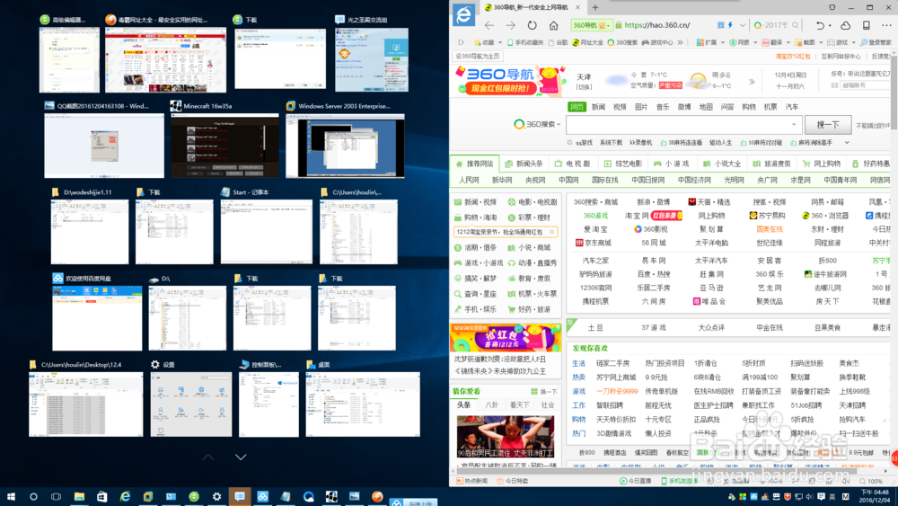Expand the address bar history chevron
The height and width of the screenshot is (506, 898).
[x=743, y=25]
